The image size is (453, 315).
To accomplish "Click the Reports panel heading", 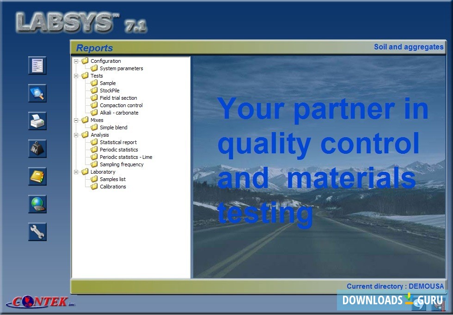I will point(94,48).
